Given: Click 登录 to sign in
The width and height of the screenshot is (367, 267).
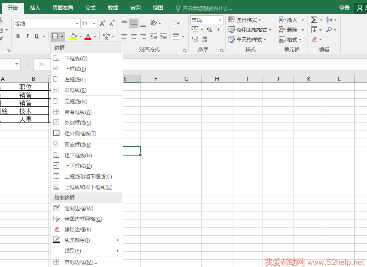Looking at the screenshot, I should pos(344,8).
